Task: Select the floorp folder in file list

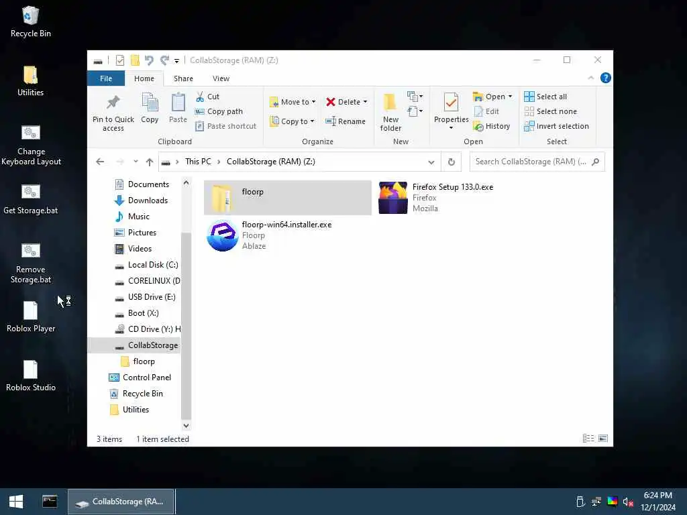Action: click(287, 198)
